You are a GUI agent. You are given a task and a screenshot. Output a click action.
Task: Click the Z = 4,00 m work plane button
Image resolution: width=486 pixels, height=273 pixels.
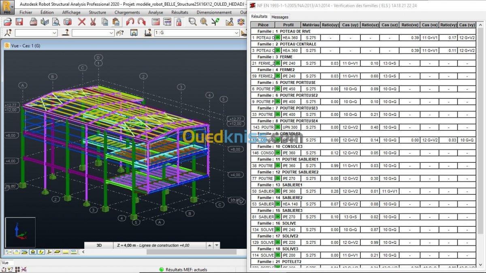pos(160,245)
